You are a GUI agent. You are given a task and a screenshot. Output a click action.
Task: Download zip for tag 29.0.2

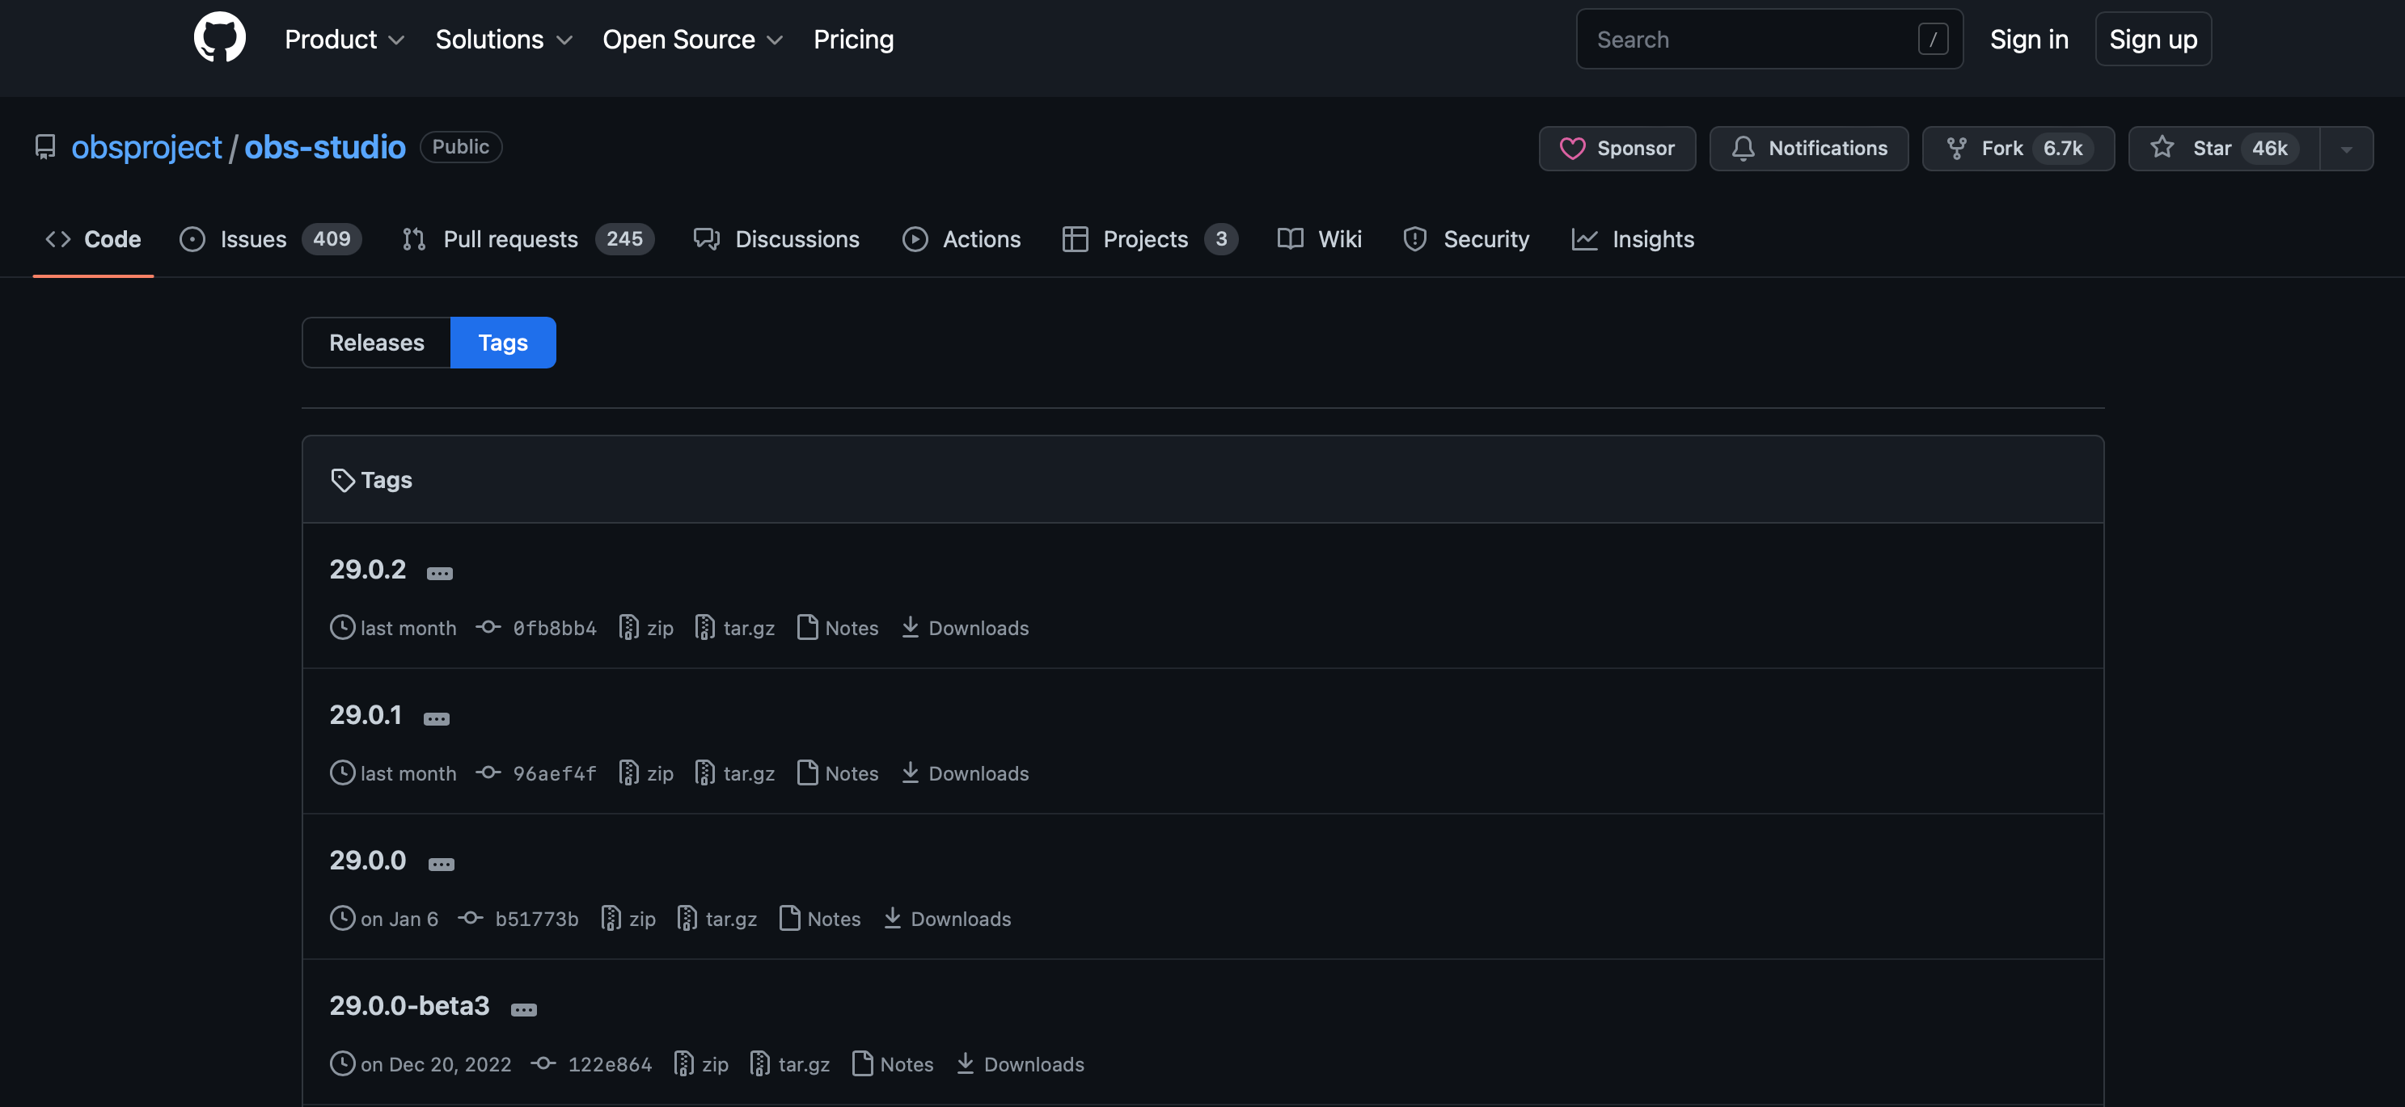pyautogui.click(x=646, y=628)
